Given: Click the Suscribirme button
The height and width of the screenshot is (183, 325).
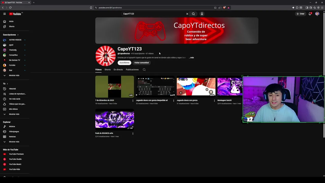Looking at the screenshot, I should point(124,63).
